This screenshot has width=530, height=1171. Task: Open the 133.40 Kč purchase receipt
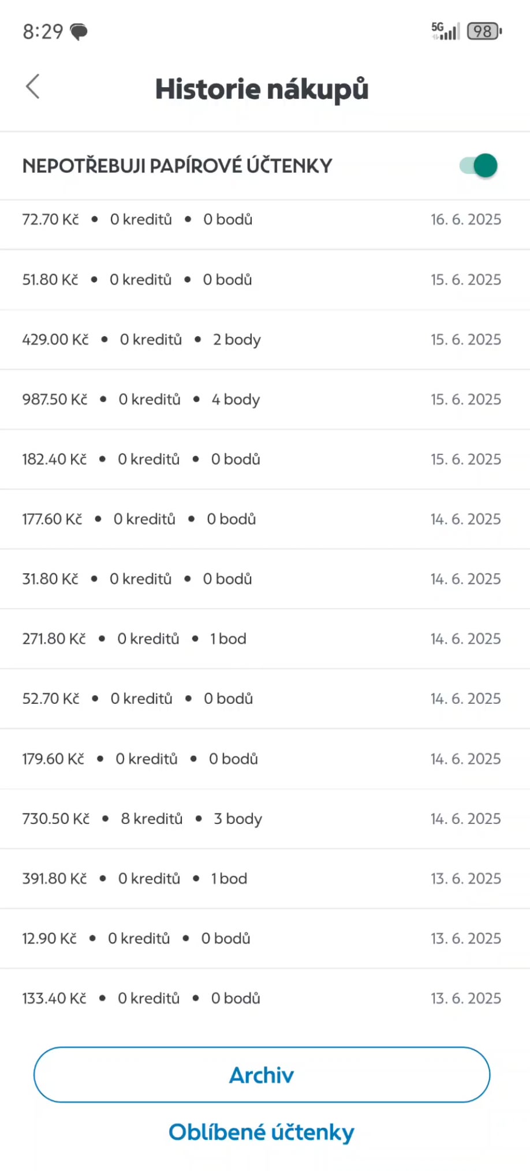(x=265, y=998)
